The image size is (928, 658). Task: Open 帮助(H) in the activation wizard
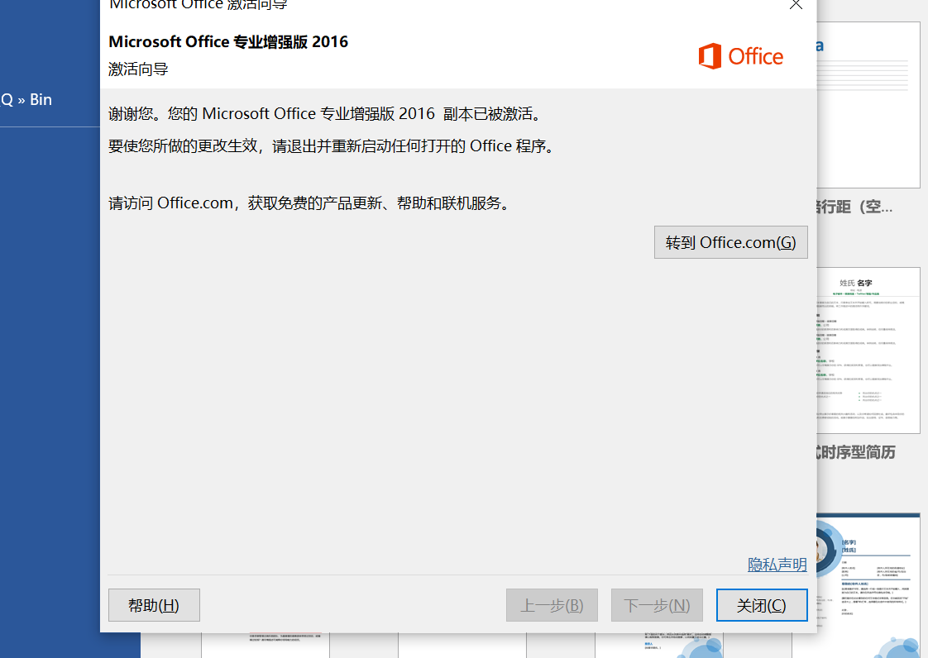tap(154, 605)
